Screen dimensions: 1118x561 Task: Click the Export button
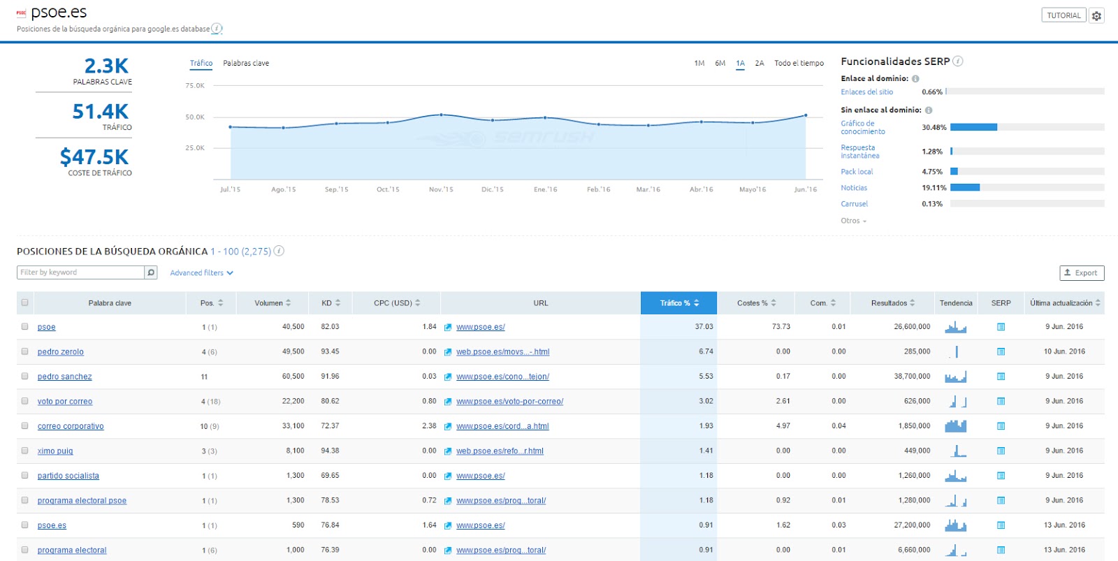[1082, 273]
